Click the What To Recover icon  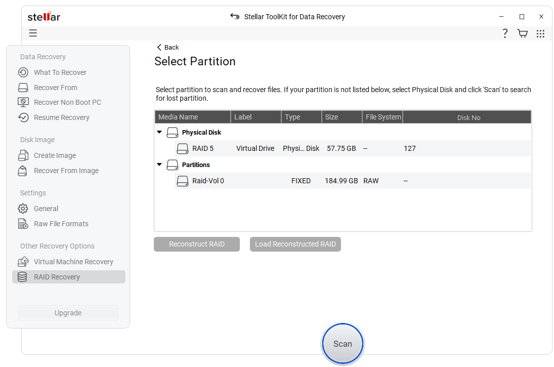pos(23,72)
